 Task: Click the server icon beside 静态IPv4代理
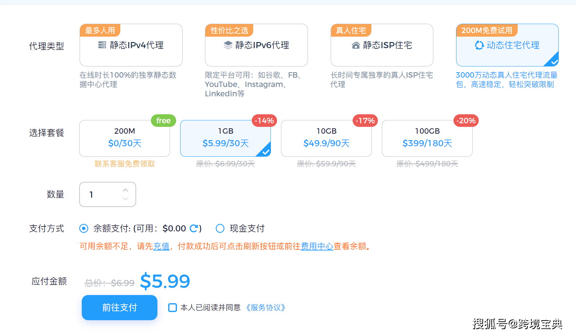point(102,45)
